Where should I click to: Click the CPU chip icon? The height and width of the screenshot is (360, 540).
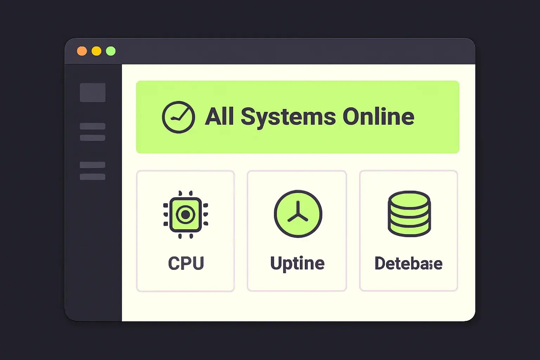point(186,214)
